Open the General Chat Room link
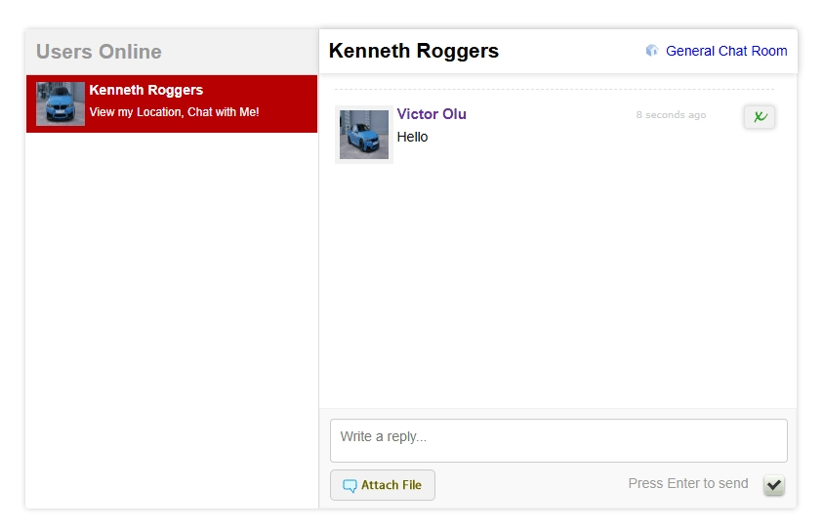Viewport: 824px width, 529px height. click(x=725, y=51)
